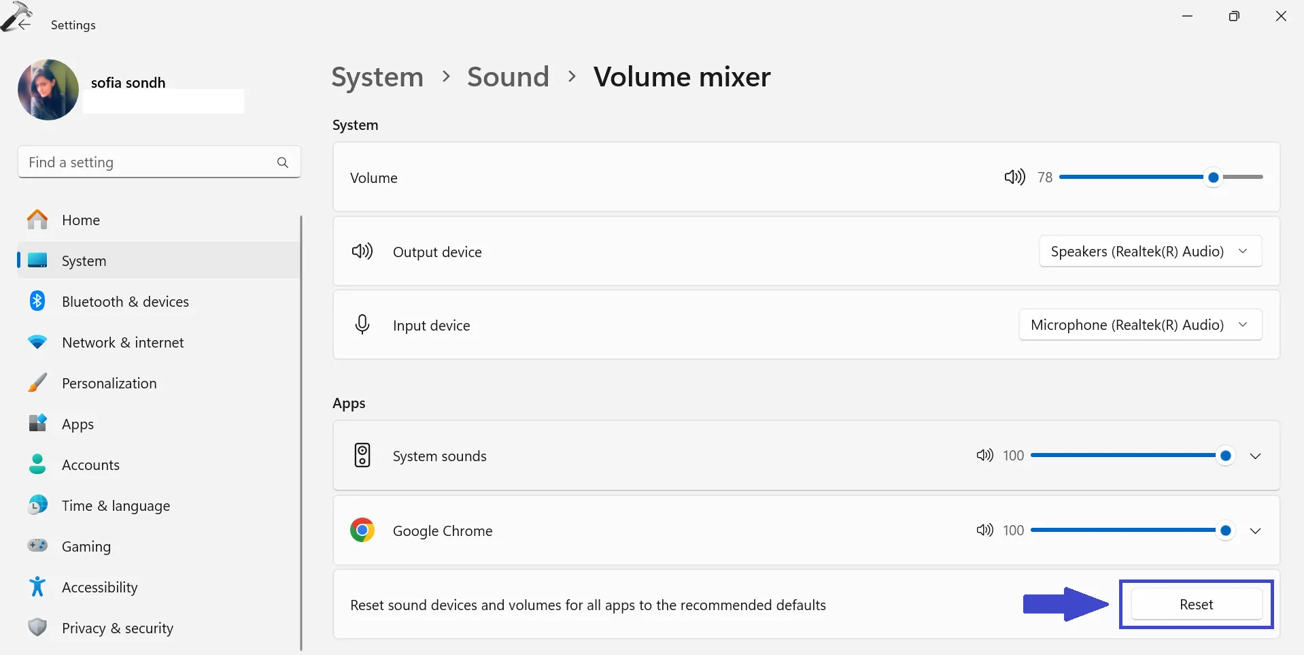Screen dimensions: 1304x655
Task: Click the Google Chrome app icon
Action: 362,531
